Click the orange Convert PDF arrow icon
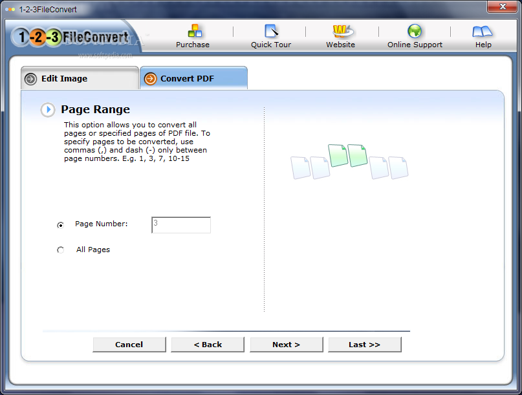This screenshot has height=395, width=522. click(x=150, y=79)
